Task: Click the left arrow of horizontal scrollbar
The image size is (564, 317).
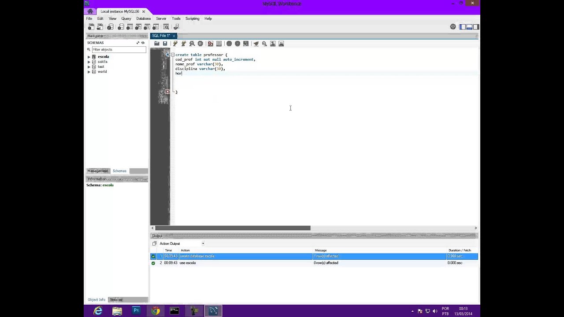Action: click(153, 228)
